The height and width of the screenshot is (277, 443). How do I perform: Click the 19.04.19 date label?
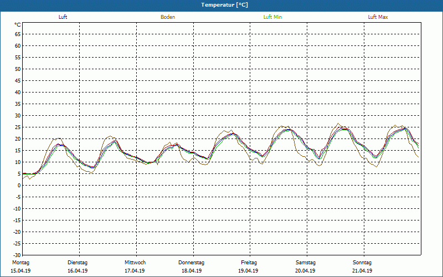pos(248,271)
